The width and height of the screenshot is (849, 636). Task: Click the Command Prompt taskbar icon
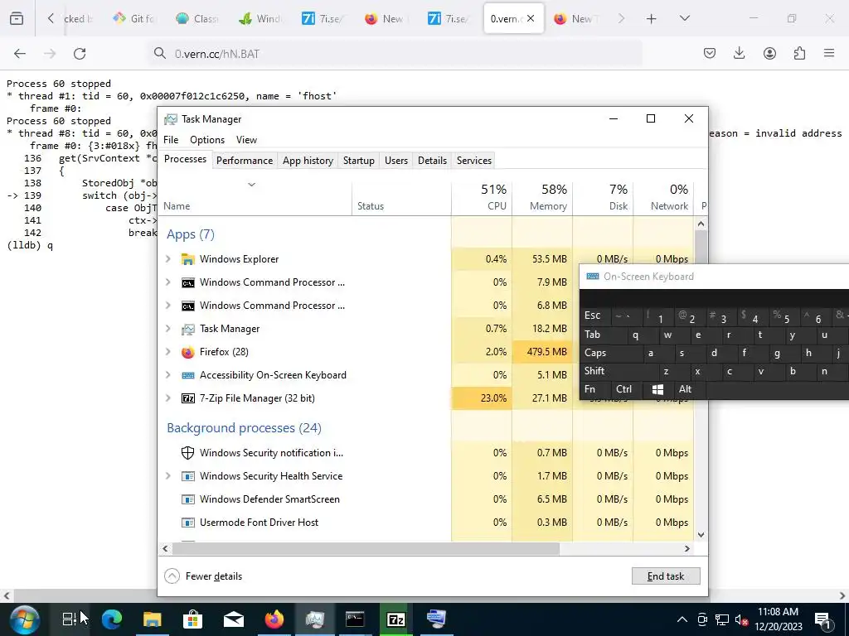(355, 619)
